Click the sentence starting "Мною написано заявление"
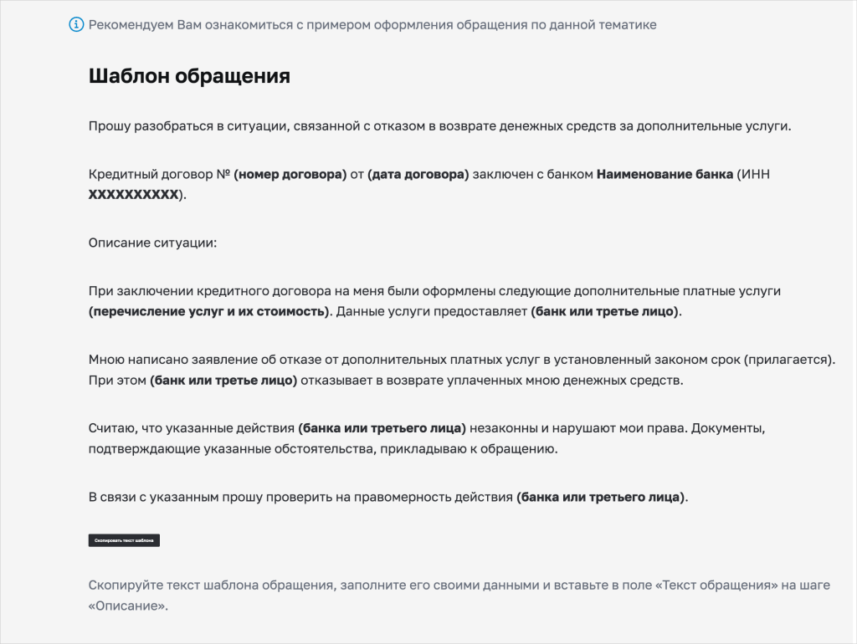The width and height of the screenshot is (857, 644). click(x=462, y=360)
